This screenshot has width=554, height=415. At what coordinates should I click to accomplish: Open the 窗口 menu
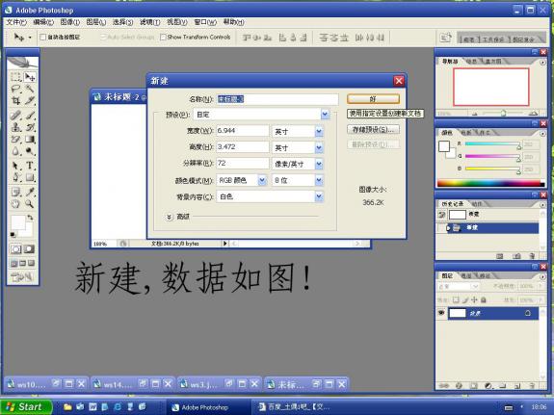tap(205, 22)
